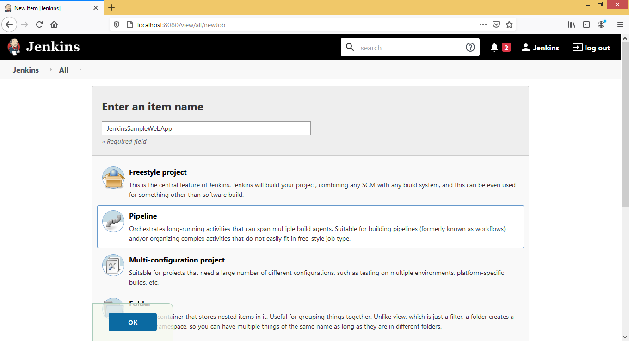629x341 pixels.
Task: Open the Jenkins user profile link
Action: [x=540, y=47]
